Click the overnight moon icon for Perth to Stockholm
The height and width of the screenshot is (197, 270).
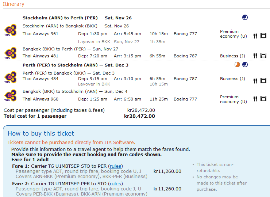click(245, 65)
